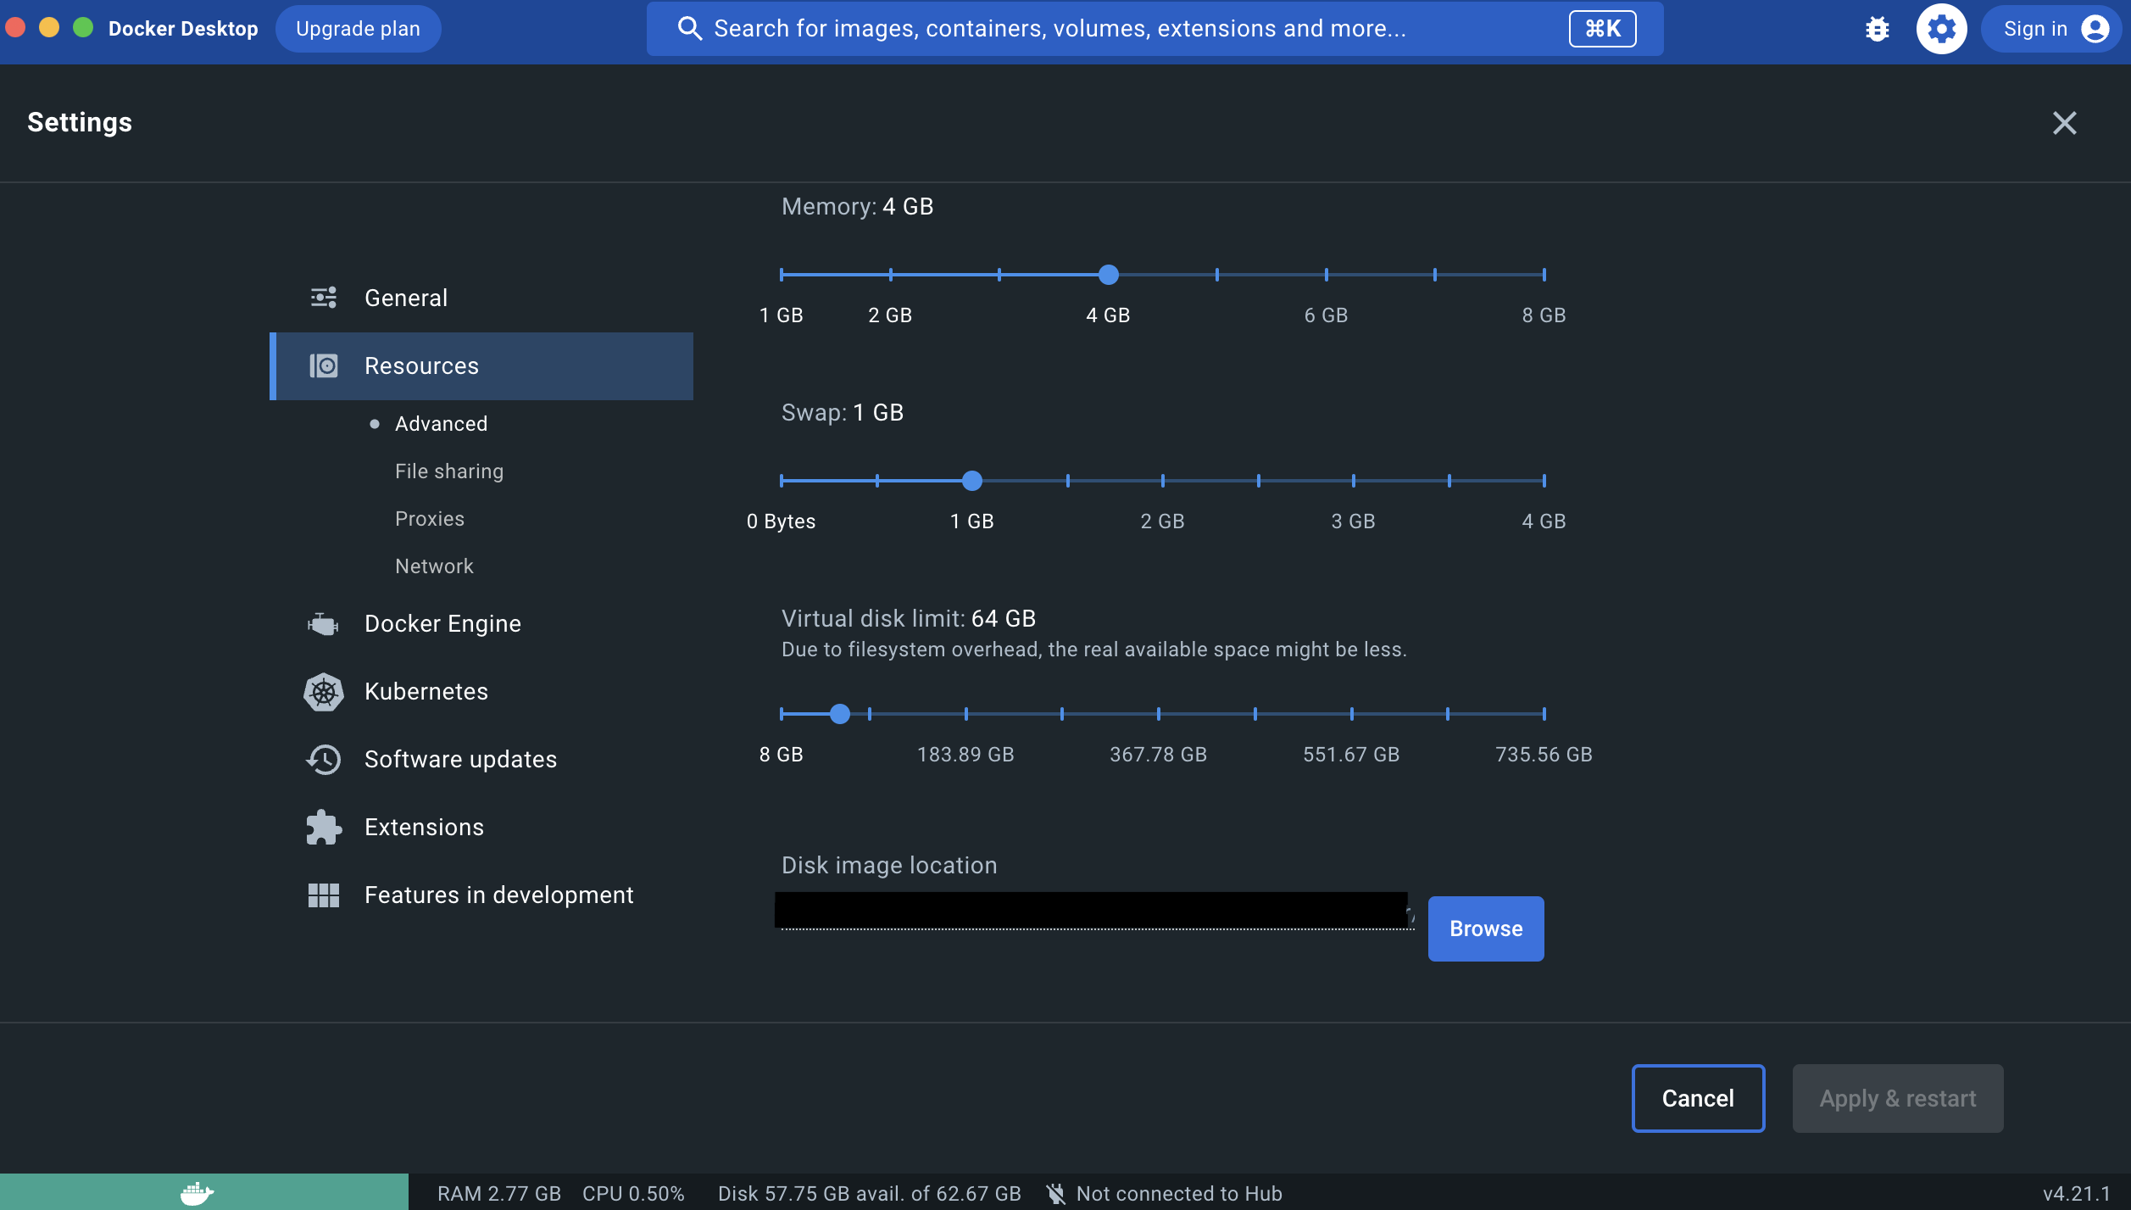Click the settings gear icon in header
The width and height of the screenshot is (2131, 1210).
click(x=1941, y=30)
